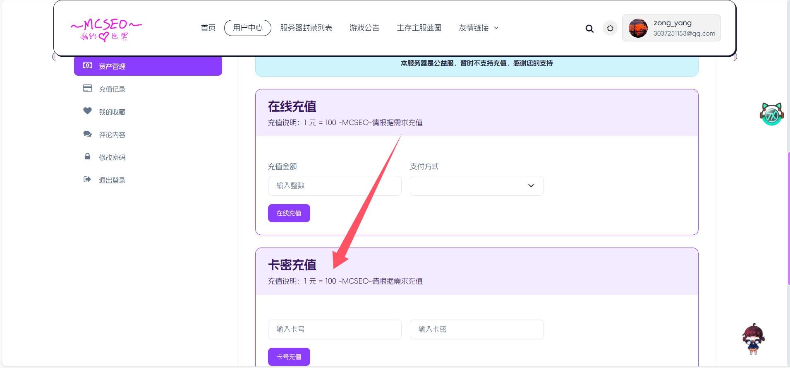Go to 首页 in the navigation
790x368 pixels.
[208, 28]
